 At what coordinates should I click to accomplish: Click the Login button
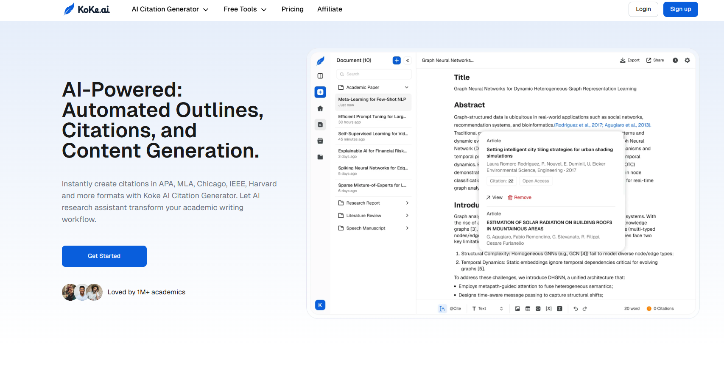(x=643, y=9)
